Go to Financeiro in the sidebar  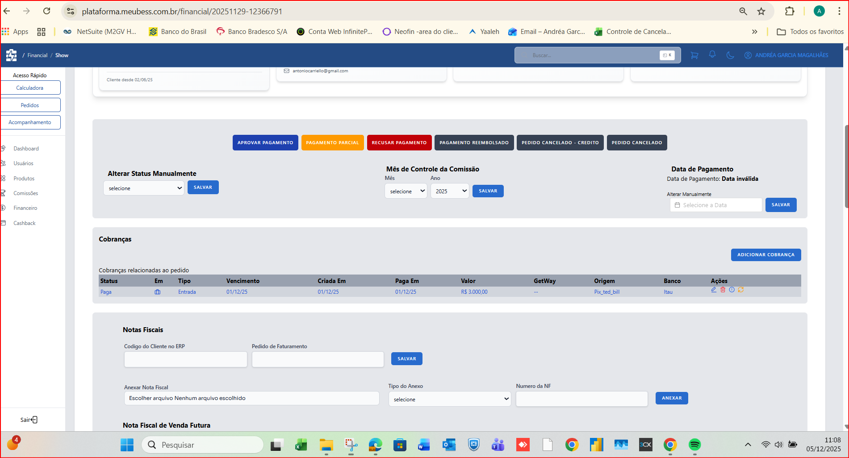pyautogui.click(x=25, y=208)
